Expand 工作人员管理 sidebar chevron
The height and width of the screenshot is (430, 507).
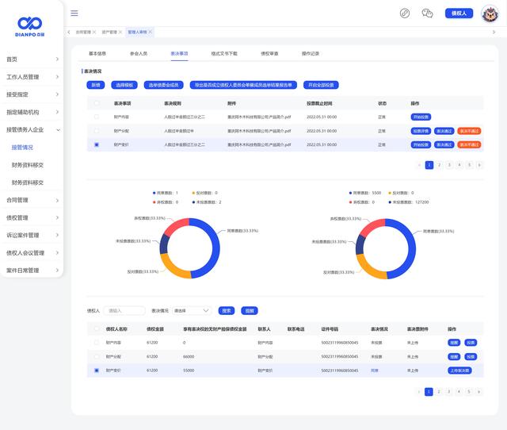(x=57, y=77)
